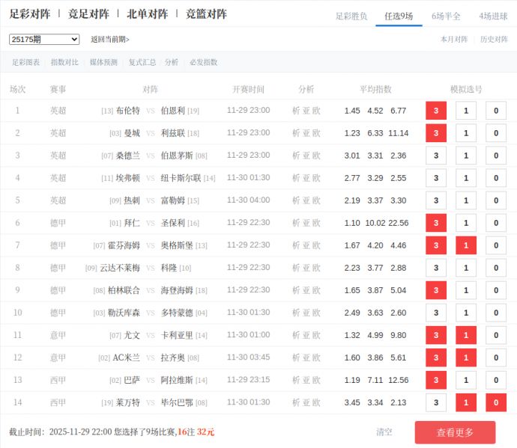Select pick 3 for 桑德兰 vs 伯恩茅斯

click(x=435, y=156)
